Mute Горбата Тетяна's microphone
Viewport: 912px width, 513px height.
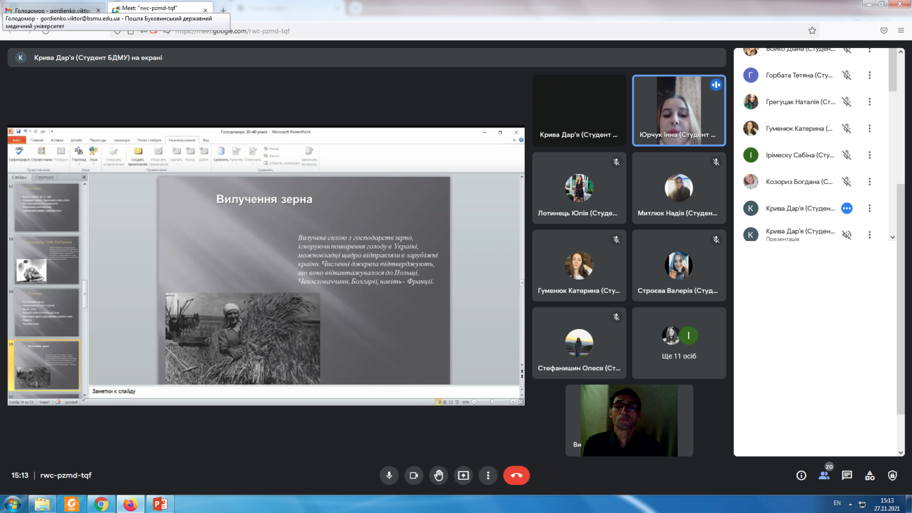(847, 75)
